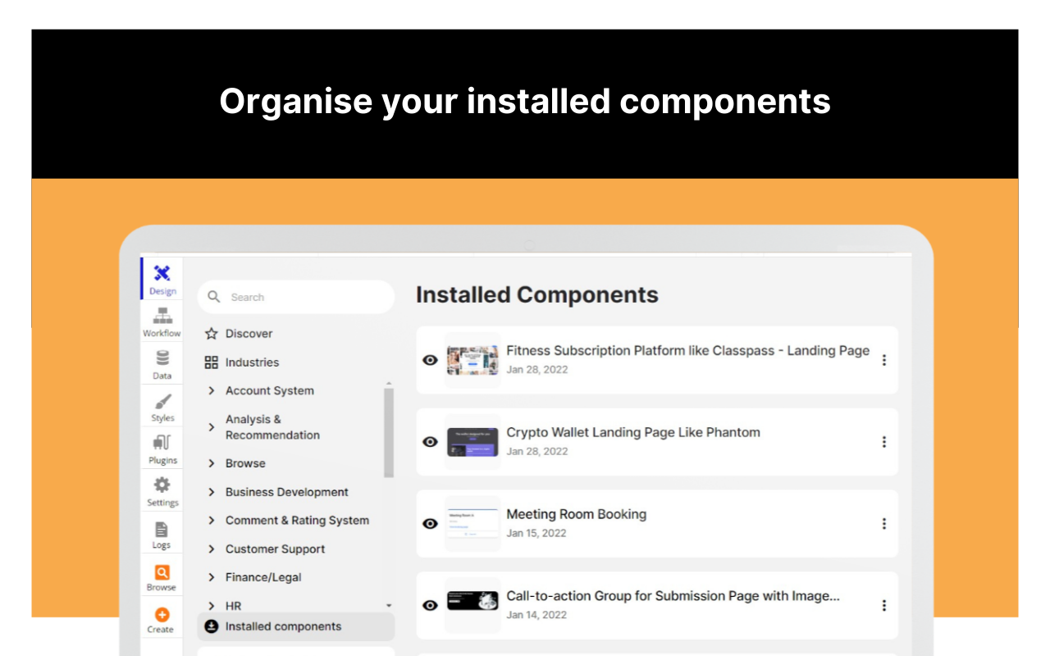Expand the Customer Support category chevron

212,549
